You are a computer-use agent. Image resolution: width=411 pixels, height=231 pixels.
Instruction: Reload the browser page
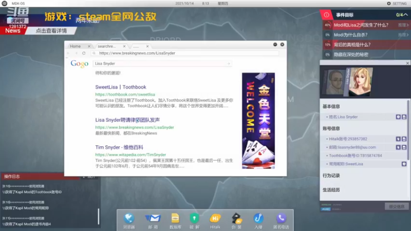84,53
